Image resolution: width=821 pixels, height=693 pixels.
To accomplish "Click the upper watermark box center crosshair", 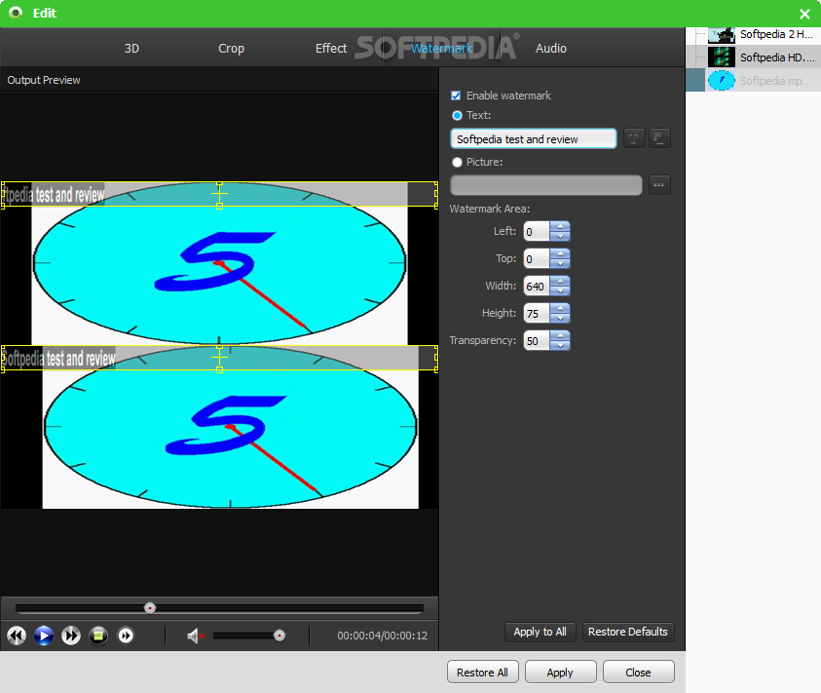I will pyautogui.click(x=219, y=193).
